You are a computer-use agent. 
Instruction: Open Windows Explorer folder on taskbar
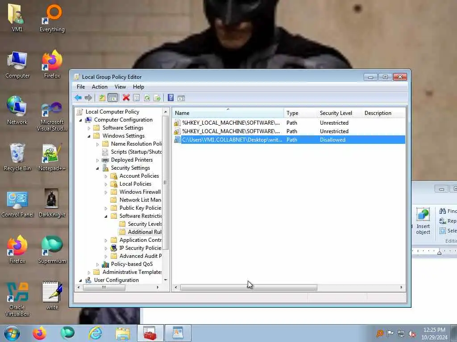(123, 333)
